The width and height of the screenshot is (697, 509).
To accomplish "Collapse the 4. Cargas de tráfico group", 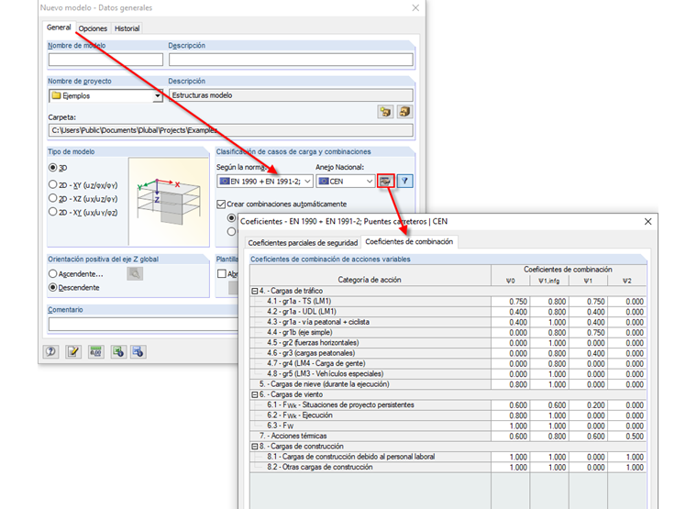I will (x=255, y=291).
